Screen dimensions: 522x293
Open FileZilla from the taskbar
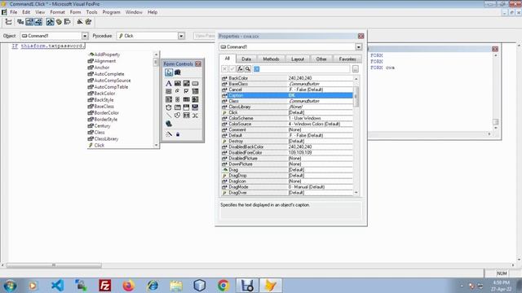click(x=105, y=286)
